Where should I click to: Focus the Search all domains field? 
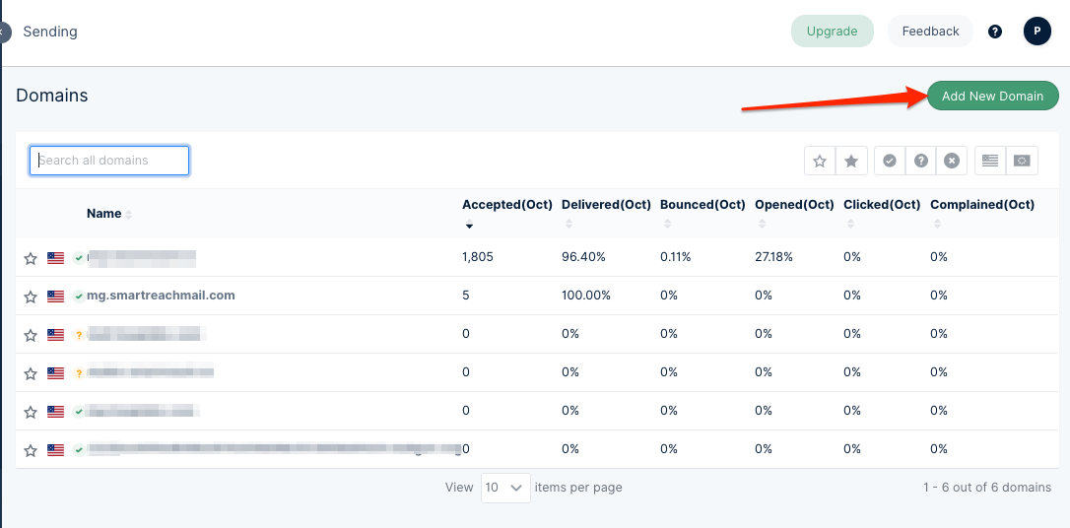(x=109, y=161)
